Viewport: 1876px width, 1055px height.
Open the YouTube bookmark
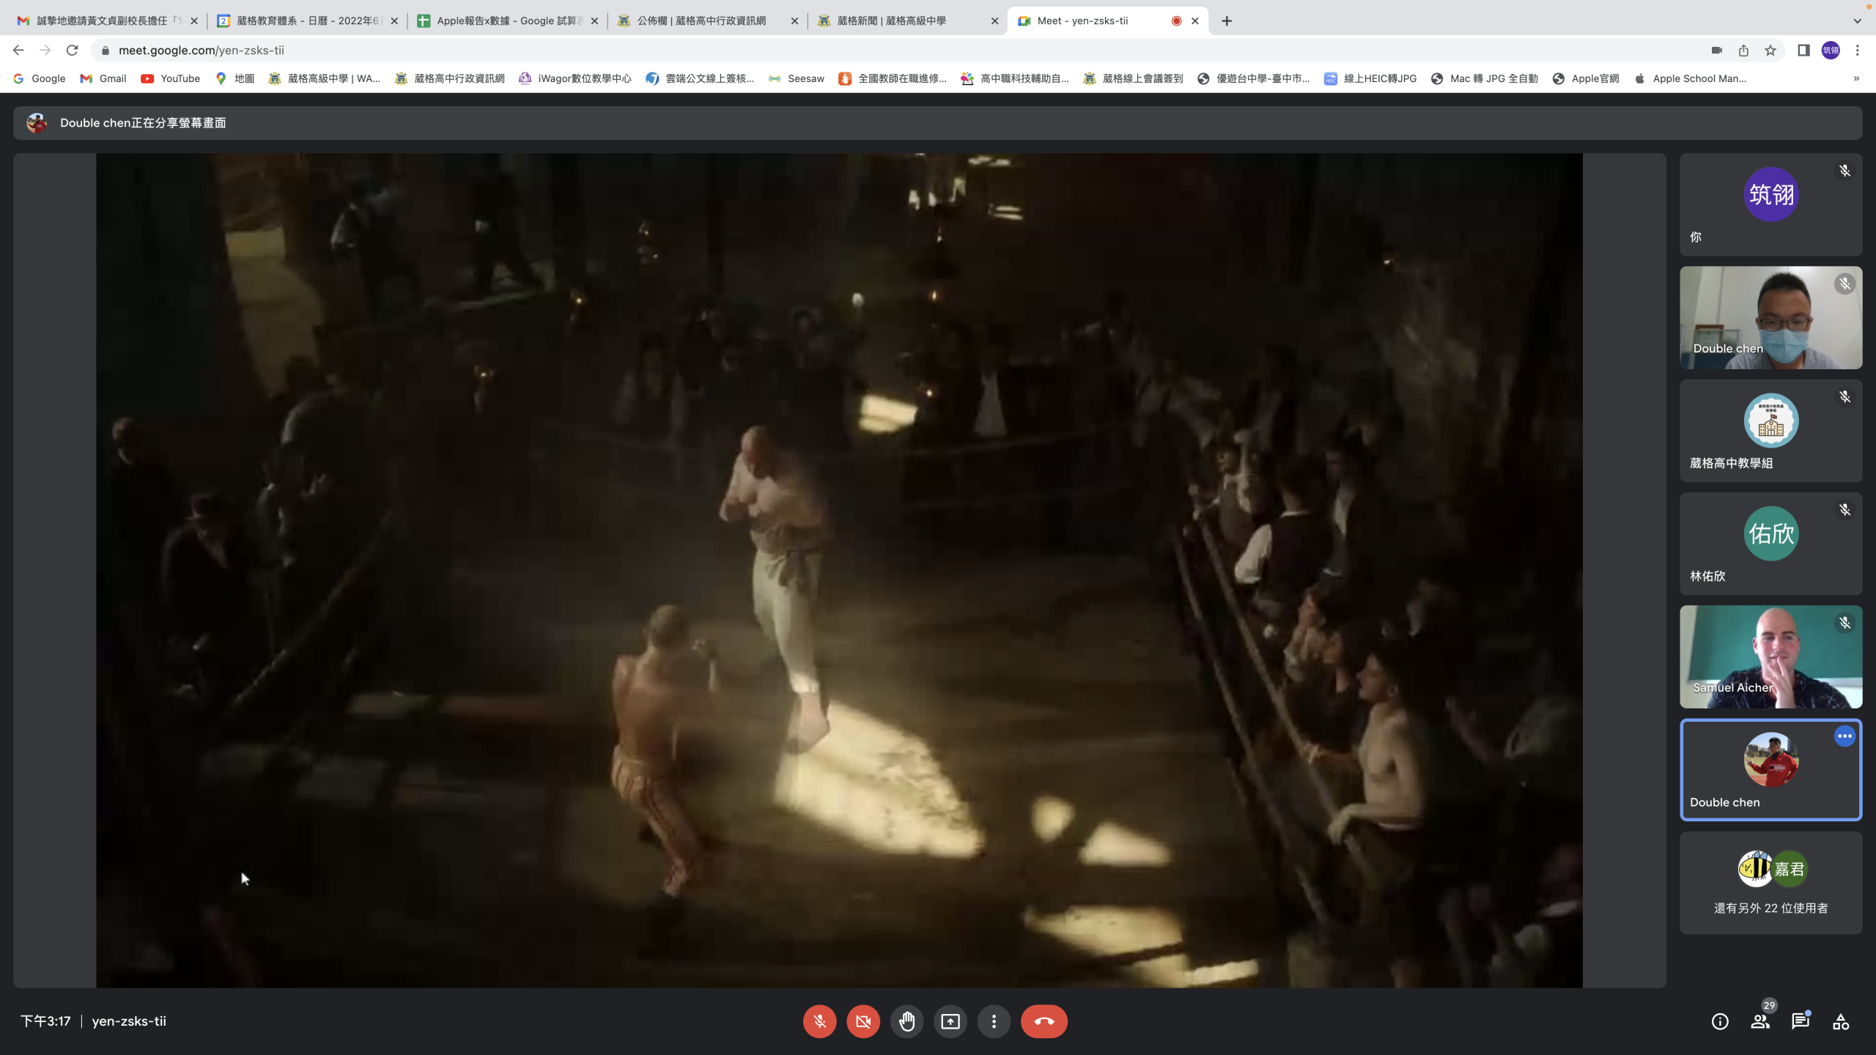tap(171, 78)
